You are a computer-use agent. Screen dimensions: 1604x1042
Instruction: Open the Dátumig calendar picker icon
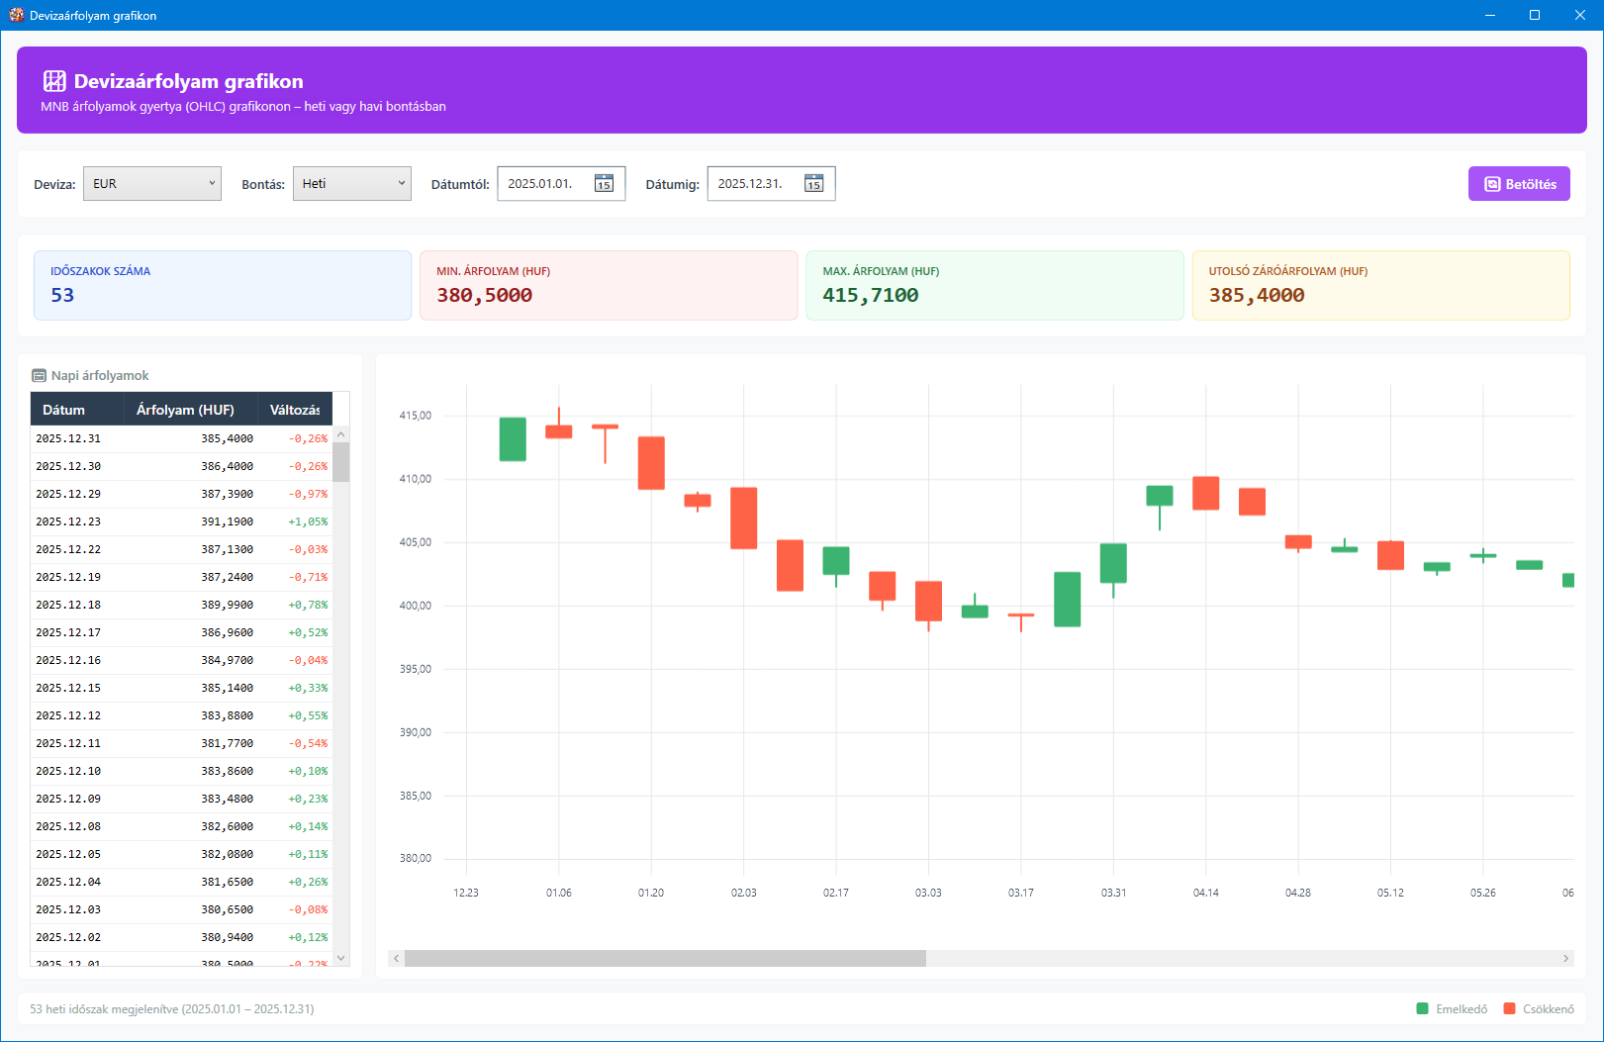point(813,183)
